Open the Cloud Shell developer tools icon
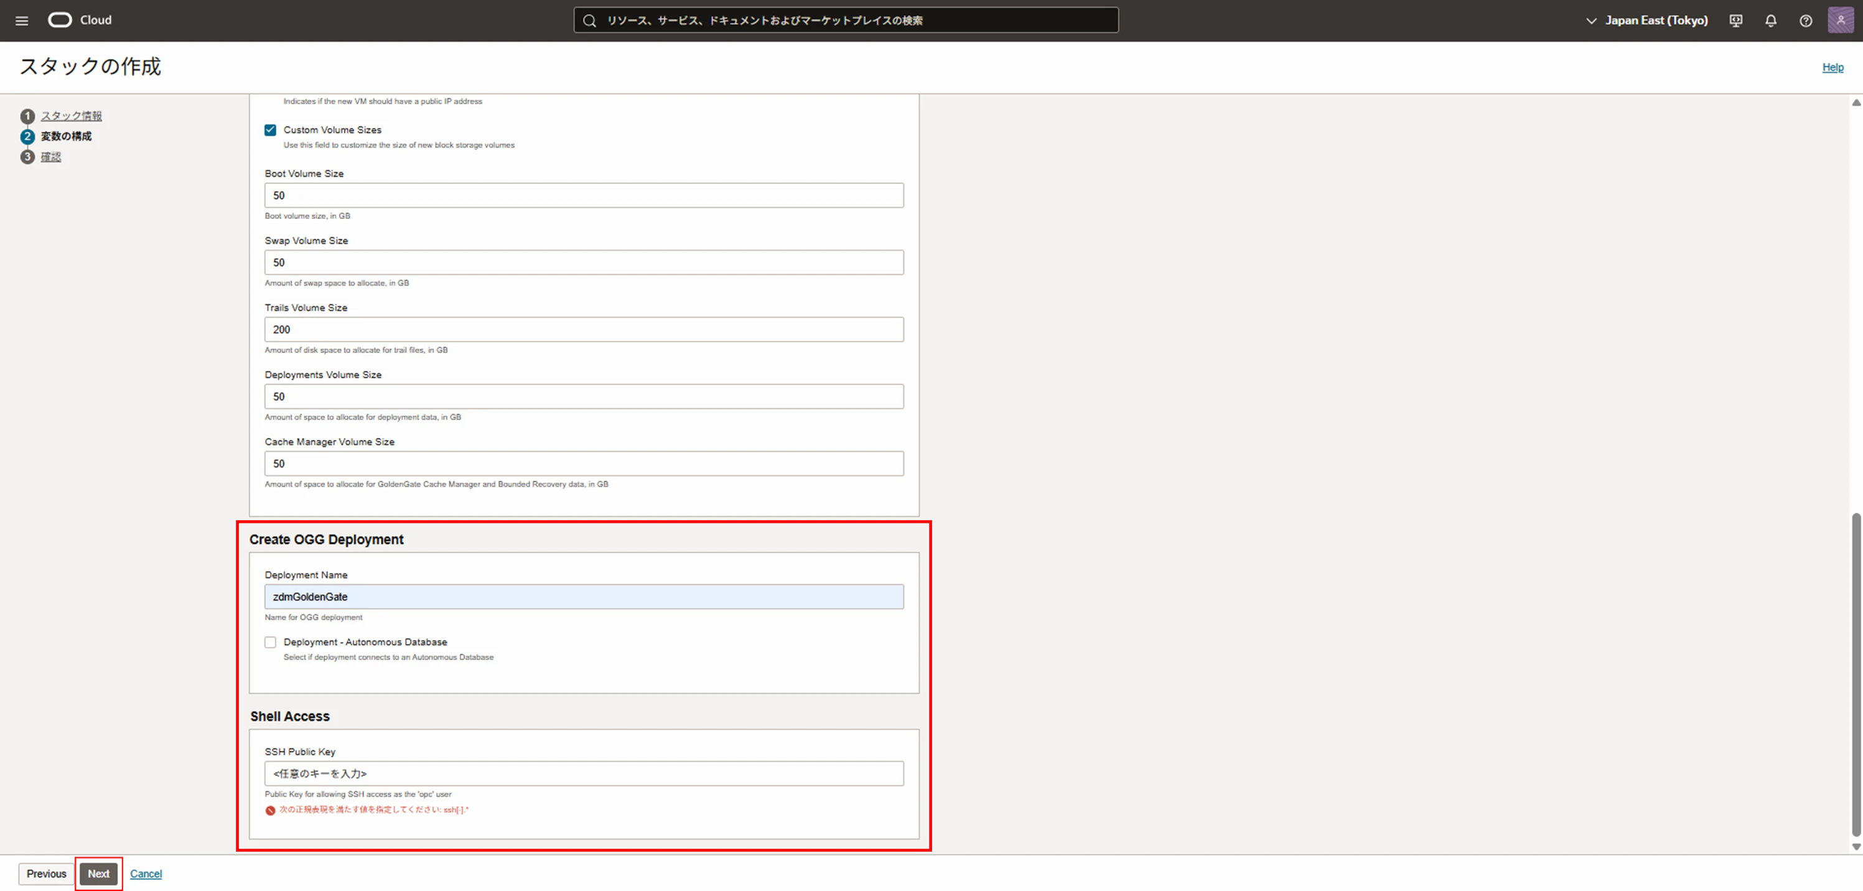 click(x=1735, y=21)
